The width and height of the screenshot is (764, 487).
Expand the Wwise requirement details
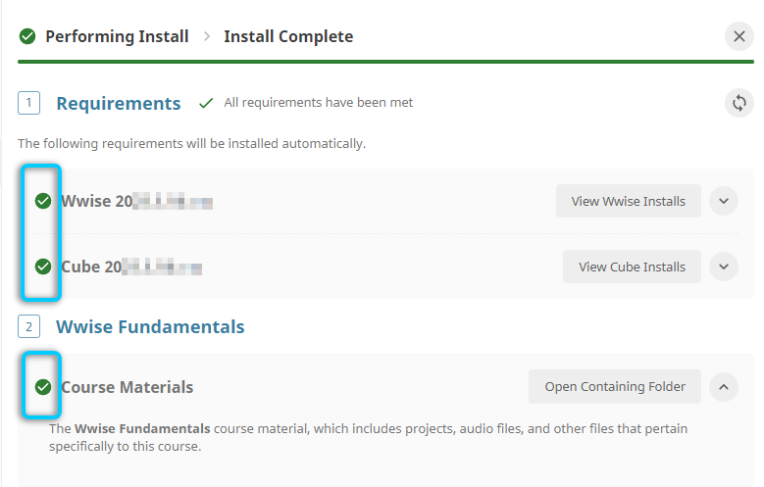tap(723, 202)
